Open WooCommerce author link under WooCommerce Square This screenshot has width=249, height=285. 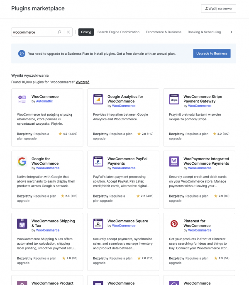coord(124,226)
